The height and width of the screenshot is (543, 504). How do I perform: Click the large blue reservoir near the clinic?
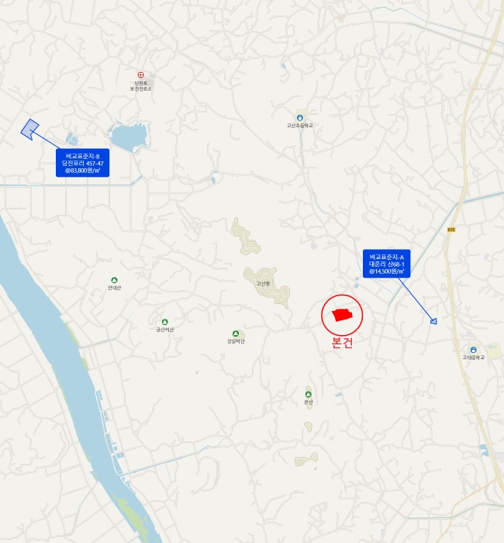pos(129,137)
